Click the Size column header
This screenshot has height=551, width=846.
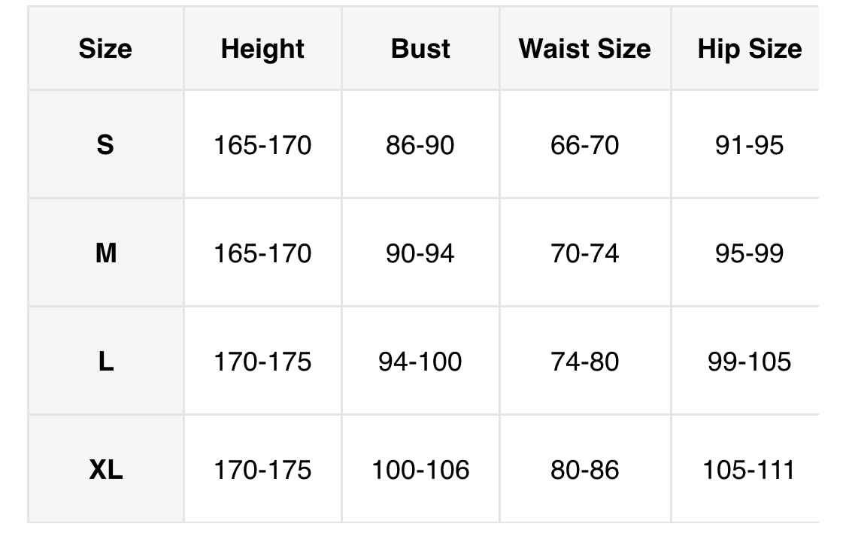click(x=105, y=49)
